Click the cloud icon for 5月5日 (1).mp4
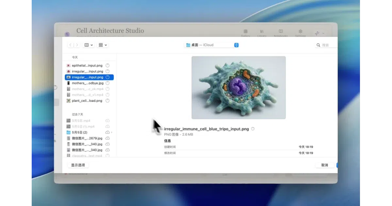Screen dimensions: 392x206 tap(107, 126)
